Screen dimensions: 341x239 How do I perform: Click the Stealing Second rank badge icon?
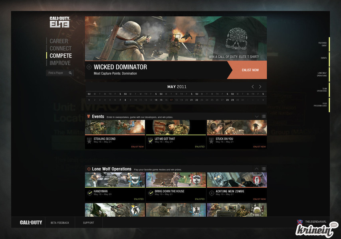point(89,141)
